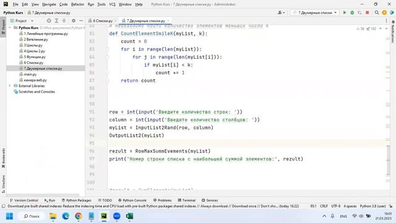Launch Google Chrome from taskbar

point(79,216)
